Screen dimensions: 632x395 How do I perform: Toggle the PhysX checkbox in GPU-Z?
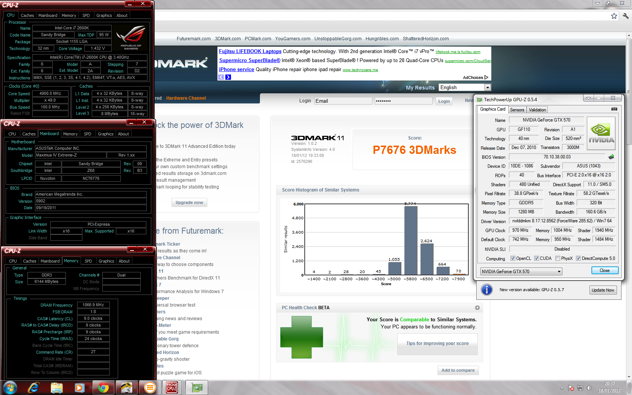(558, 258)
